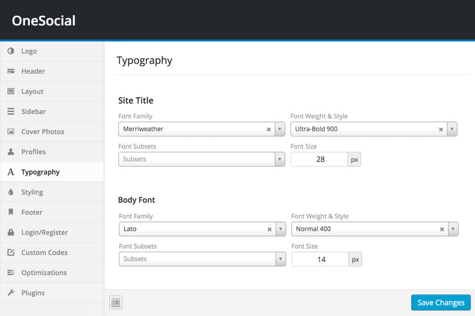
Task: Open Body Font Weight & Style dropdown
Action: click(x=453, y=229)
